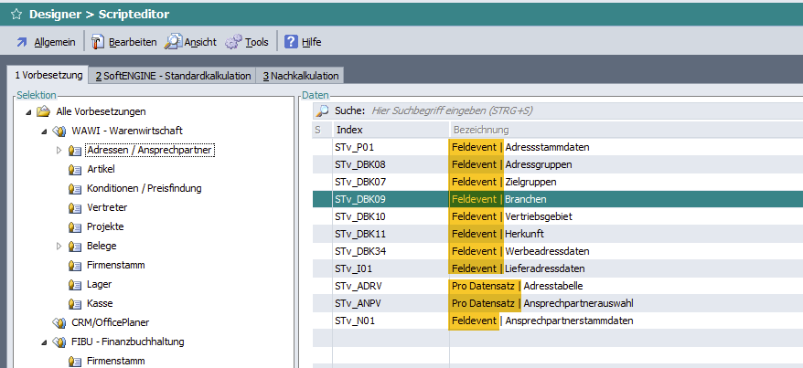Collapse the Alle Vorbesetzungen tree node
Screen dimensions: 803x368
click(x=27, y=111)
